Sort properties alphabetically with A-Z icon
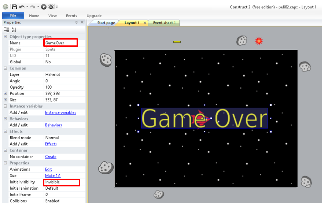Image resolution: width=324 pixels, height=208 pixels. click(14, 30)
